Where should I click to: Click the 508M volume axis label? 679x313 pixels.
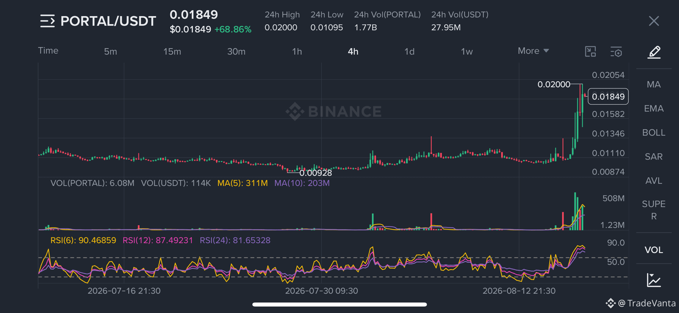click(613, 198)
